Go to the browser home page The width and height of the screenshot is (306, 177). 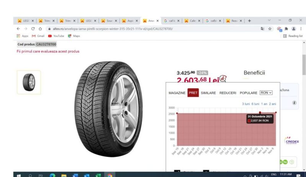point(40,29)
